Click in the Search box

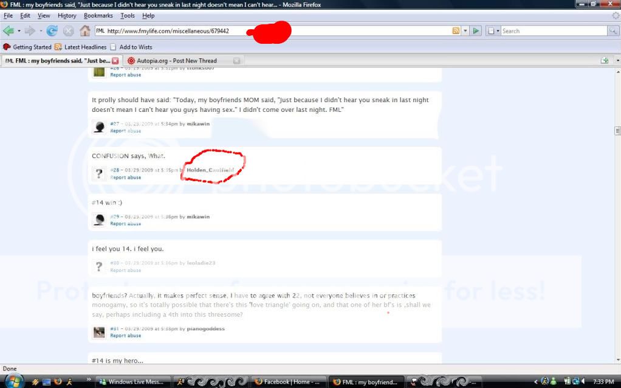tap(554, 30)
